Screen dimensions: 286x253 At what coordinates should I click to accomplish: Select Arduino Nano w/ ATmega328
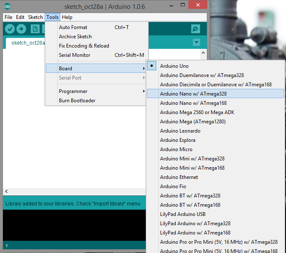[x=215, y=94]
